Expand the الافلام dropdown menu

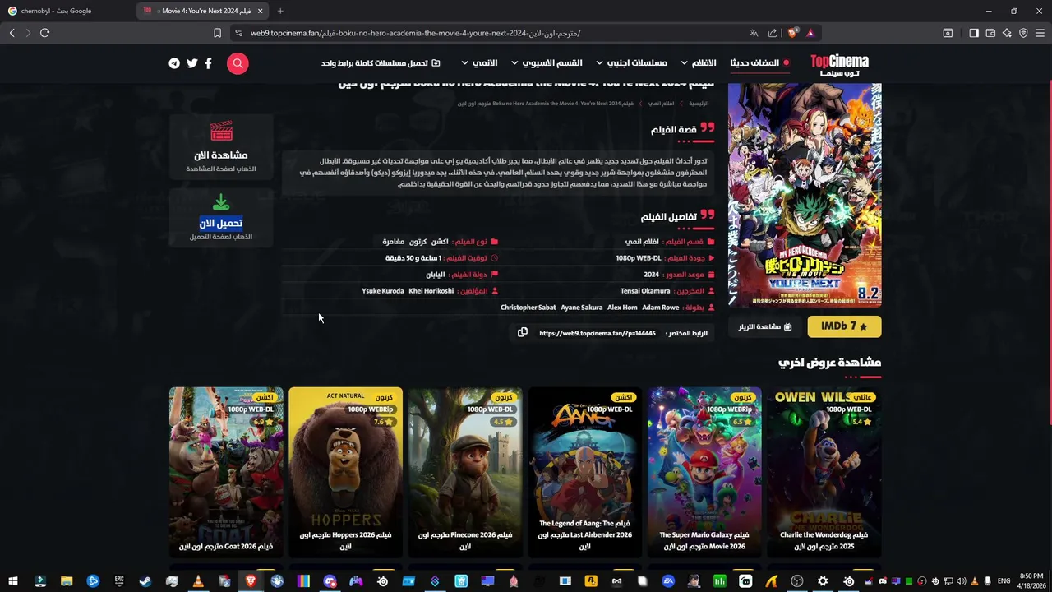(x=698, y=63)
